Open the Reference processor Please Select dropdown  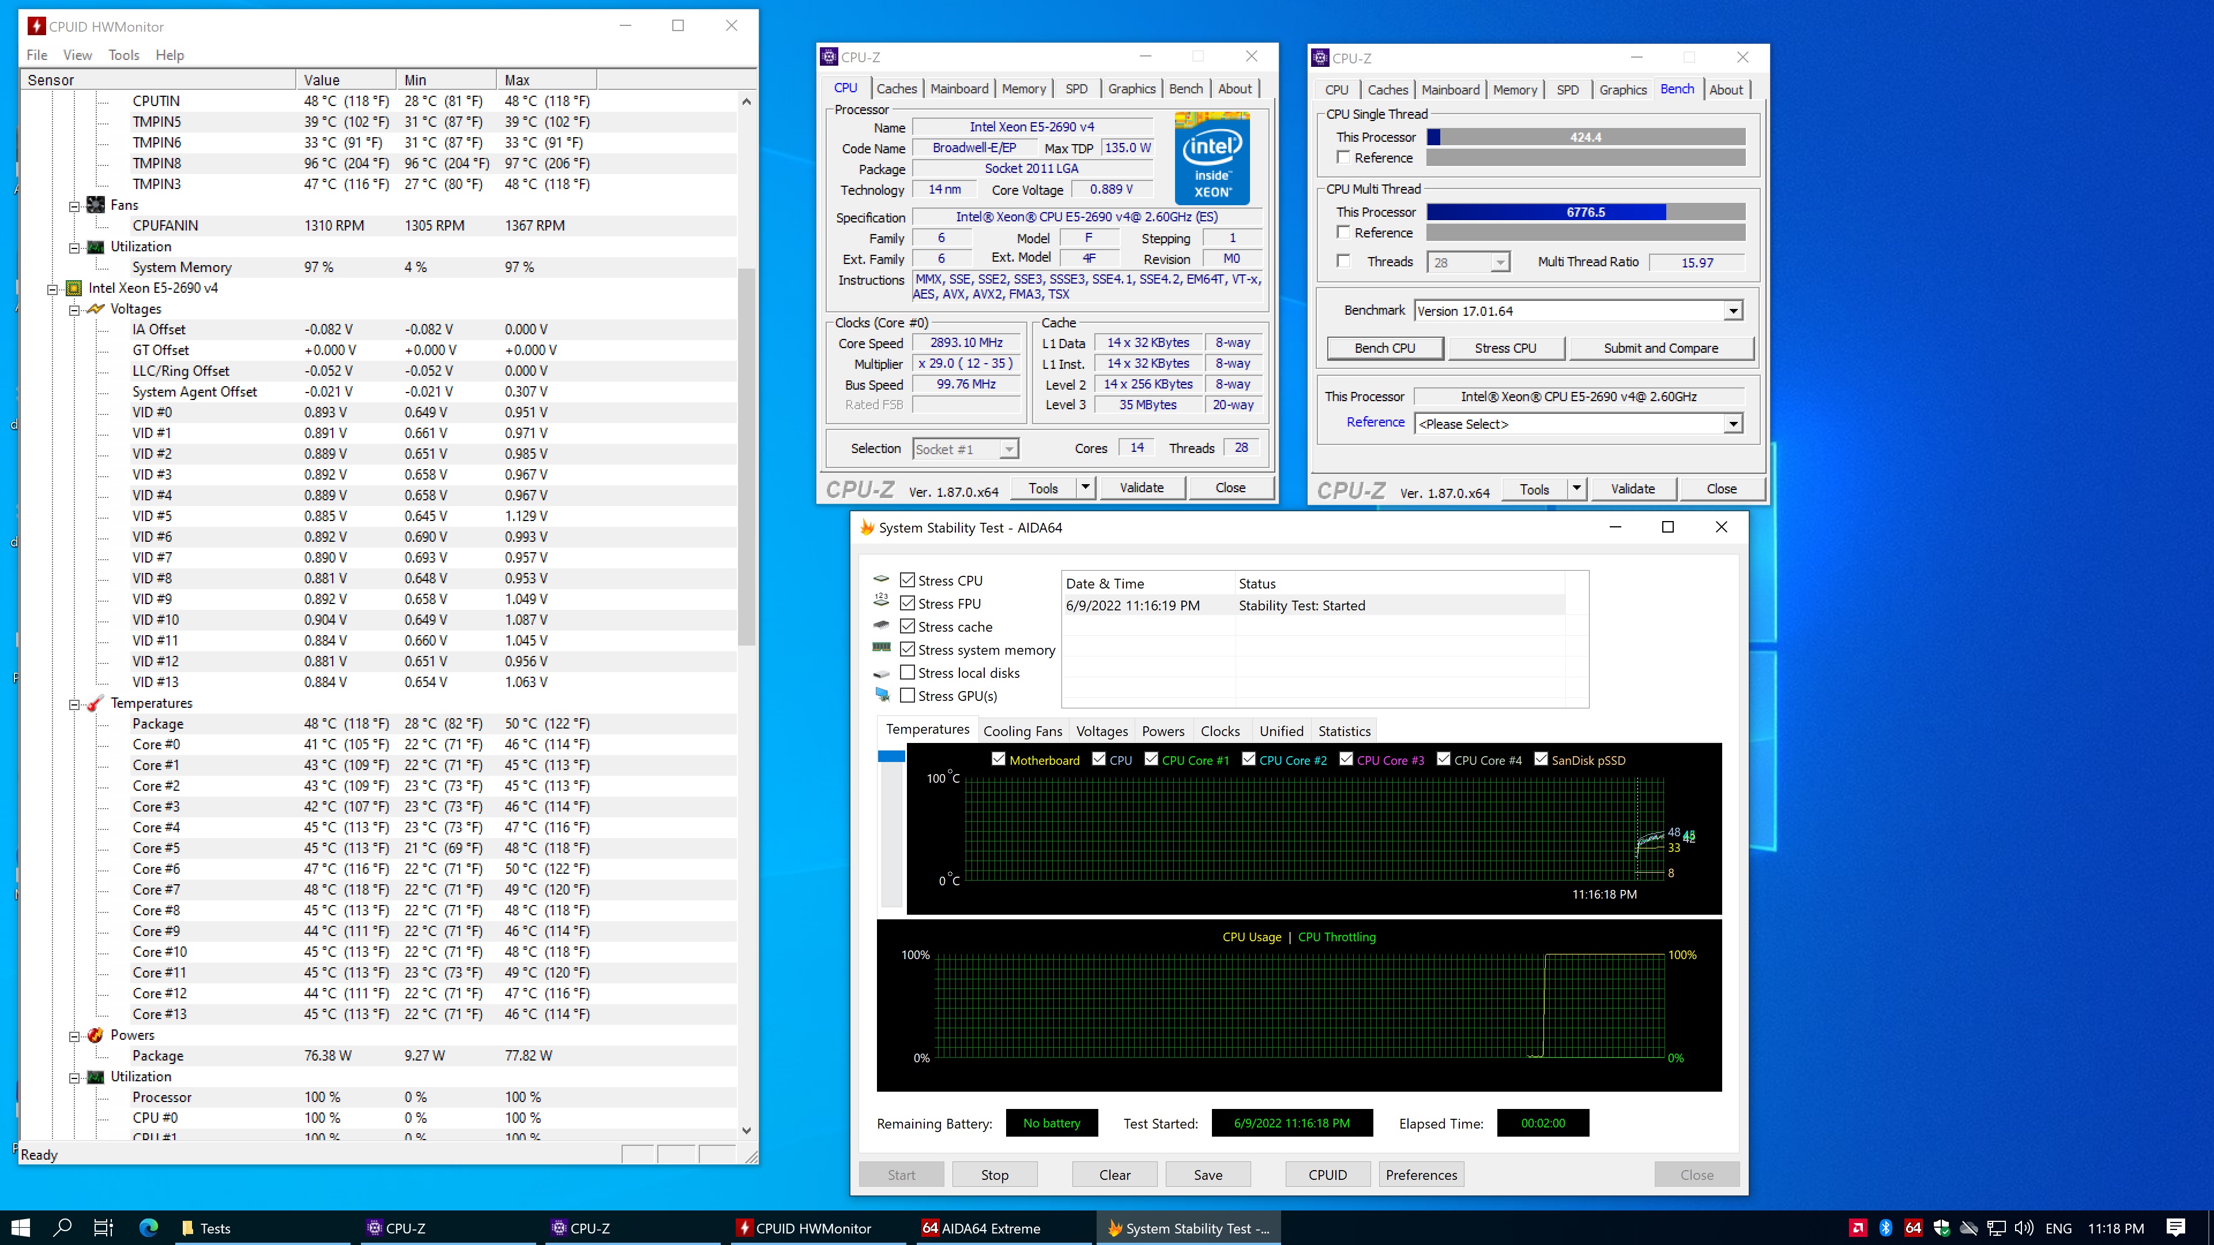pyautogui.click(x=1733, y=424)
